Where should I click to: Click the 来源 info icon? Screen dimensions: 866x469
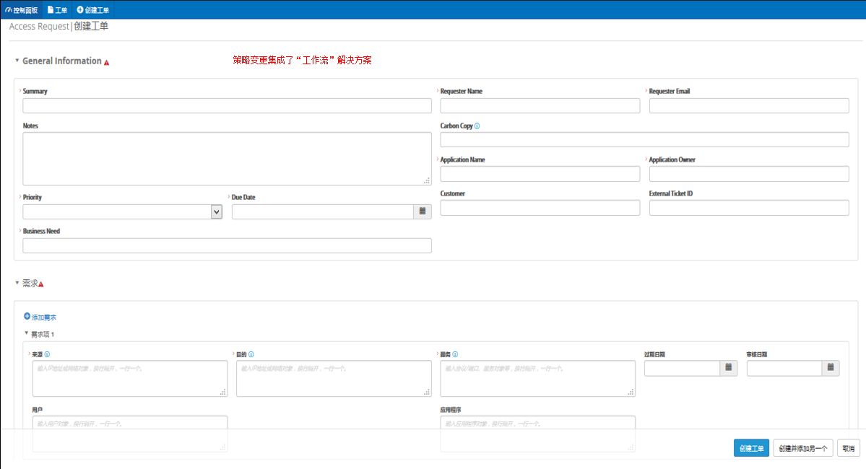[47, 355]
